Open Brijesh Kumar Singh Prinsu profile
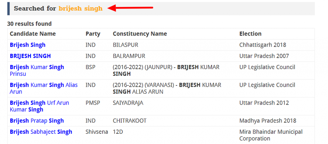Image resolution: width=328 pixels, height=144 pixels. click(37, 70)
